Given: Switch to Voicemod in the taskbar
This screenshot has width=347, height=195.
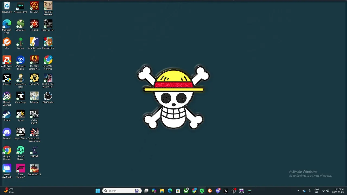Looking at the screenshot, I should (249, 191).
